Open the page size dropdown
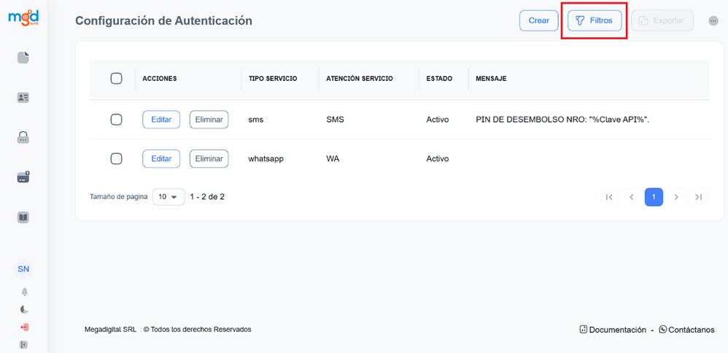Screen dimensions: 728x353 click(169, 197)
